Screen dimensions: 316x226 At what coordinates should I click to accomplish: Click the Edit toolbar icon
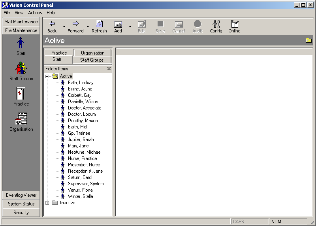click(x=142, y=24)
